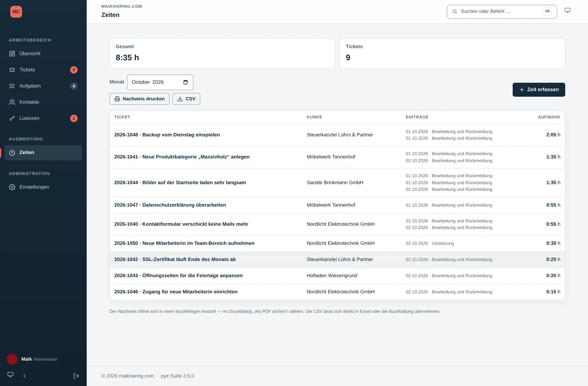Click Zeit erfassen button
Viewport: 588px width, 386px height.
539,90
